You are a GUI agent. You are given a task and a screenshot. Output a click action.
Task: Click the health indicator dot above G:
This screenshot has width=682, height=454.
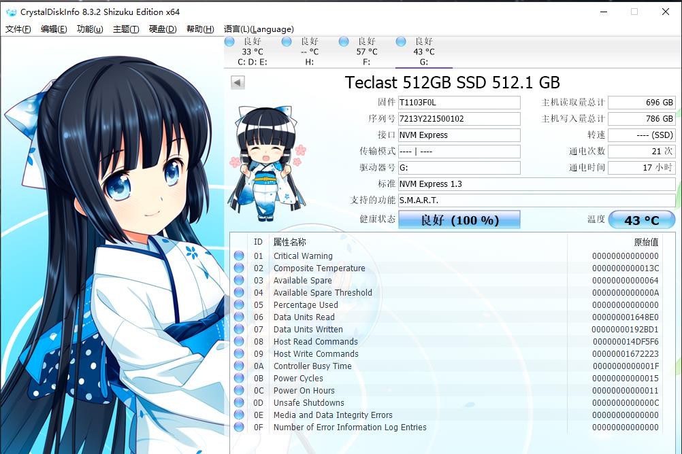(401, 41)
